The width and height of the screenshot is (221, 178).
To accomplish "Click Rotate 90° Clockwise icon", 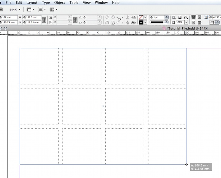I will click(107, 17).
